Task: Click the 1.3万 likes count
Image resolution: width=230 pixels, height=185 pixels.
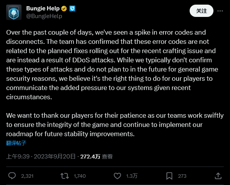Action: point(132,176)
